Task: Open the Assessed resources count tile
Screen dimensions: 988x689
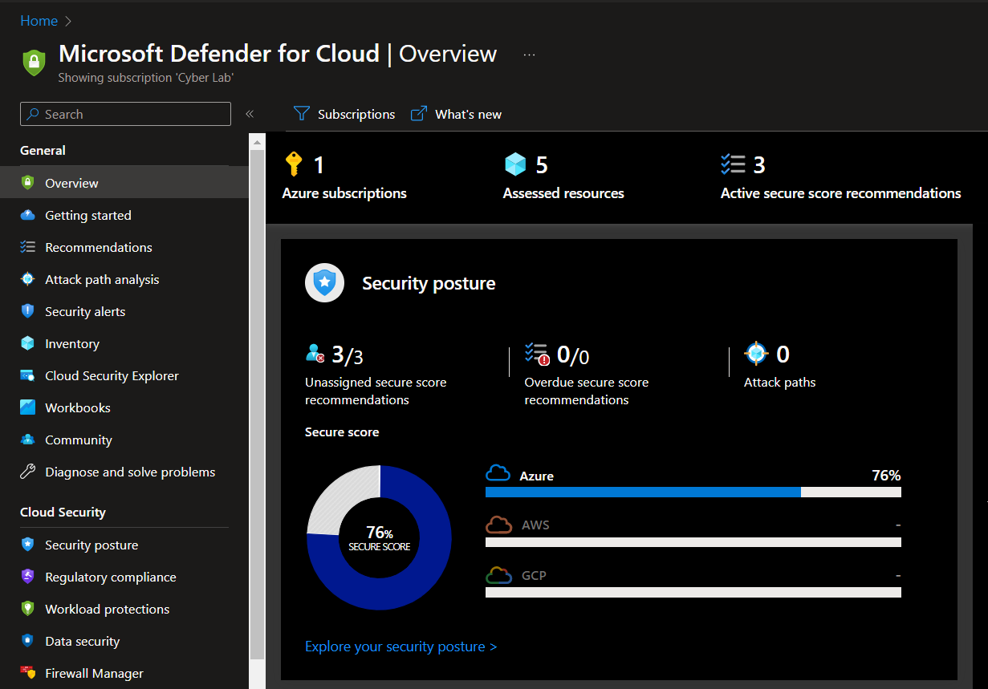Action: [563, 176]
